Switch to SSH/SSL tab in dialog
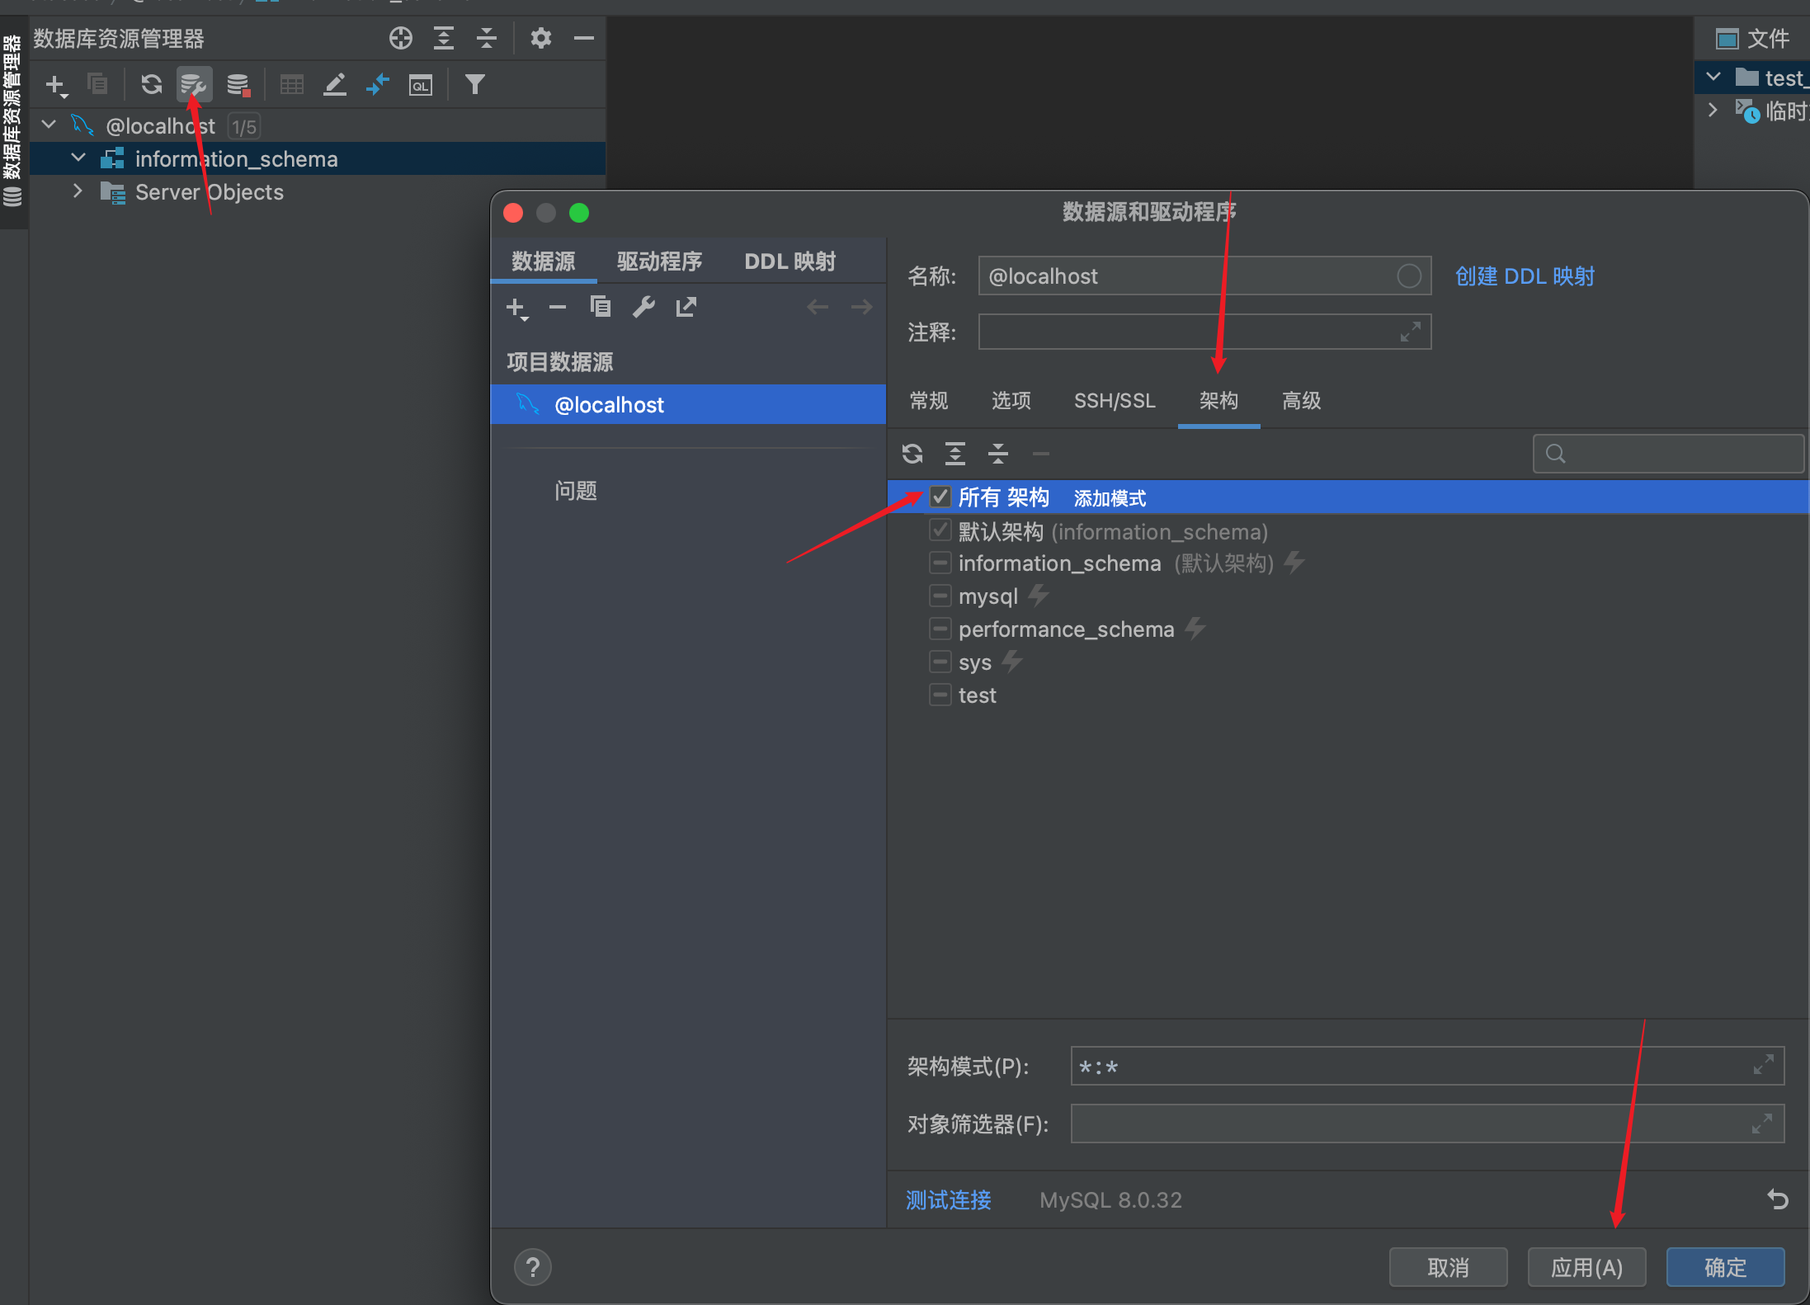 1111,400
